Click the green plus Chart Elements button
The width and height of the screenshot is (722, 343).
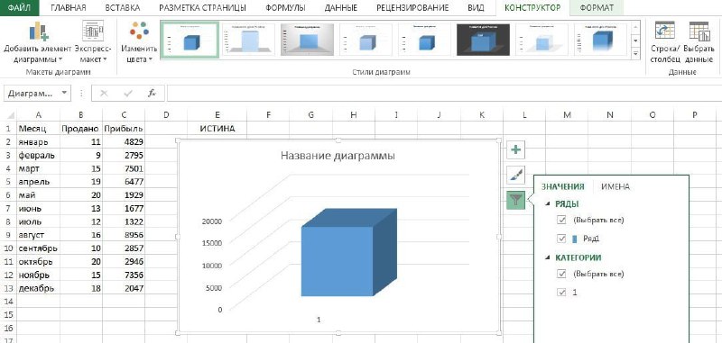[x=515, y=149]
